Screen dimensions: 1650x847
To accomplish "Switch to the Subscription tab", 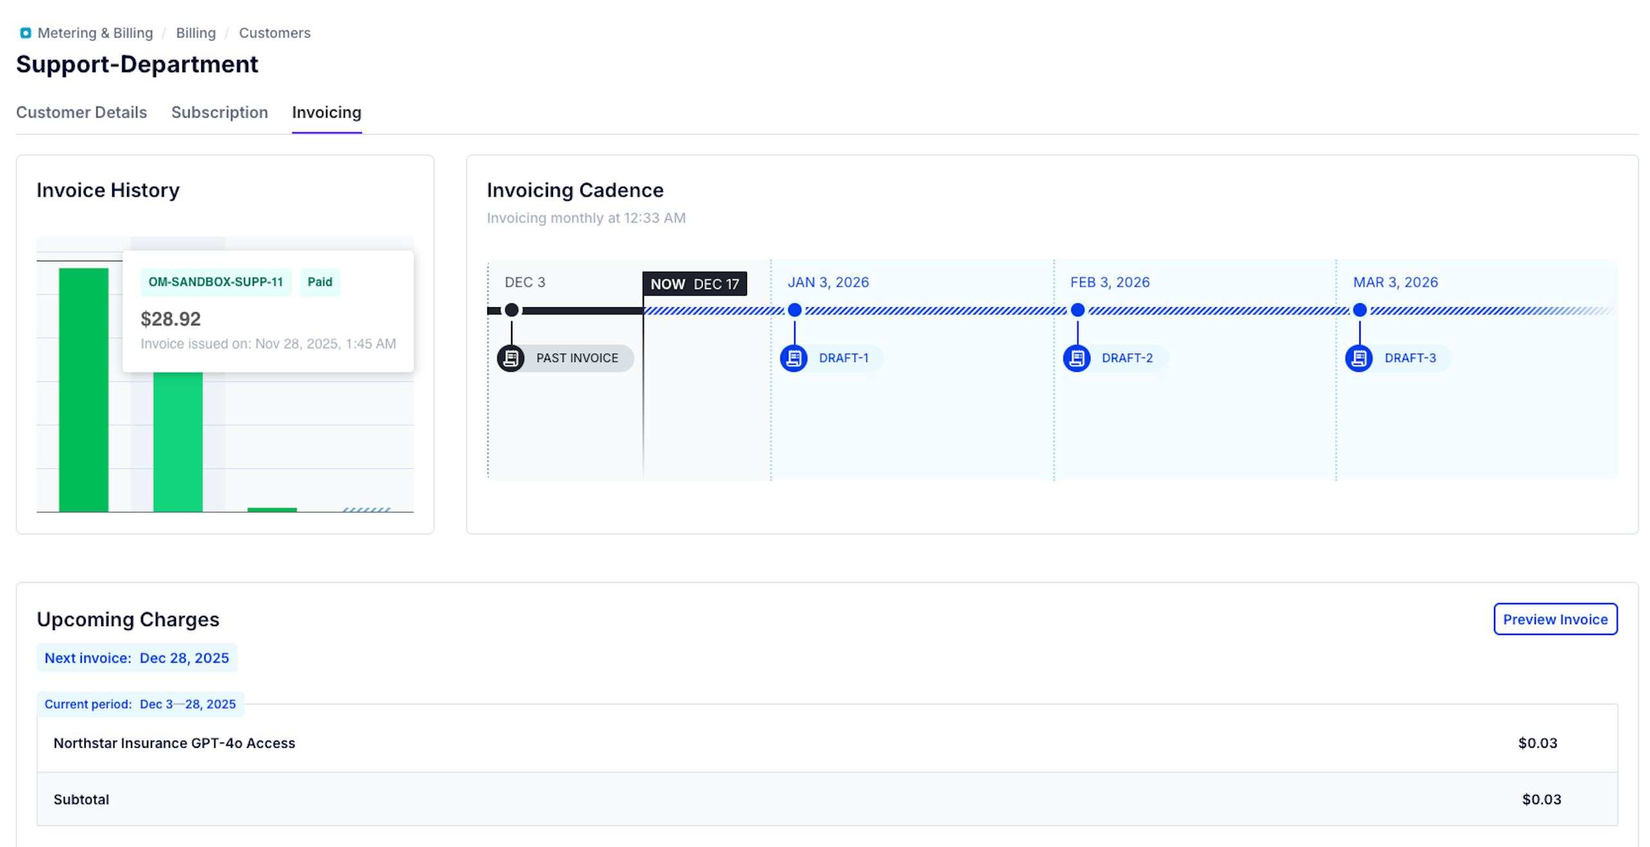I will coord(219,112).
